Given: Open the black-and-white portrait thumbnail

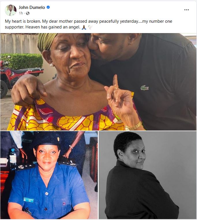Looking at the screenshot, I should click(x=148, y=175).
